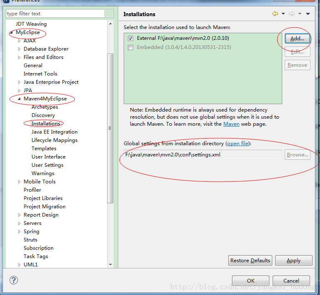Select JDT Weaving in the tree

click(x=31, y=24)
